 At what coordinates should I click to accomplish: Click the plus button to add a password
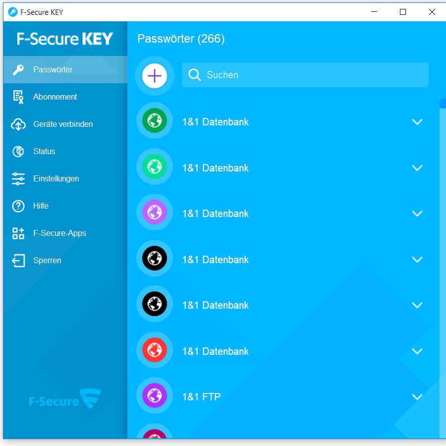155,76
